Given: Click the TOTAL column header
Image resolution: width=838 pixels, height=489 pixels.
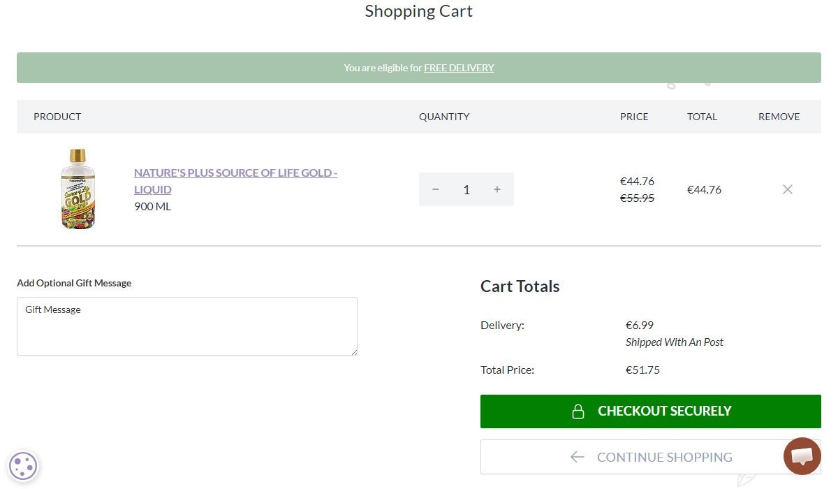Looking at the screenshot, I should tap(702, 117).
